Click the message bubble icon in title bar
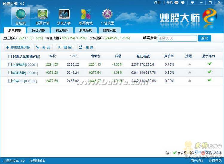Viewport: 224px width, 164px height. (177, 3)
